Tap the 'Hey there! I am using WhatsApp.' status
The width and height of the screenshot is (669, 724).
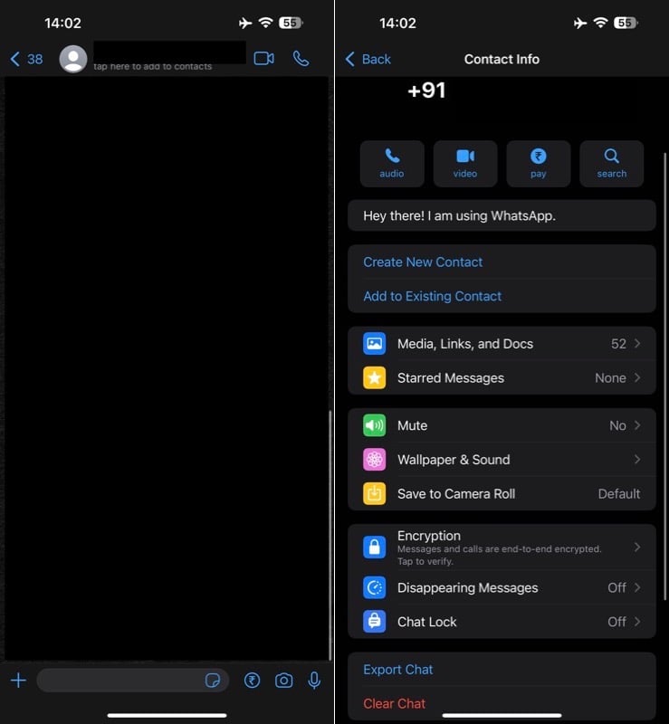tap(502, 215)
